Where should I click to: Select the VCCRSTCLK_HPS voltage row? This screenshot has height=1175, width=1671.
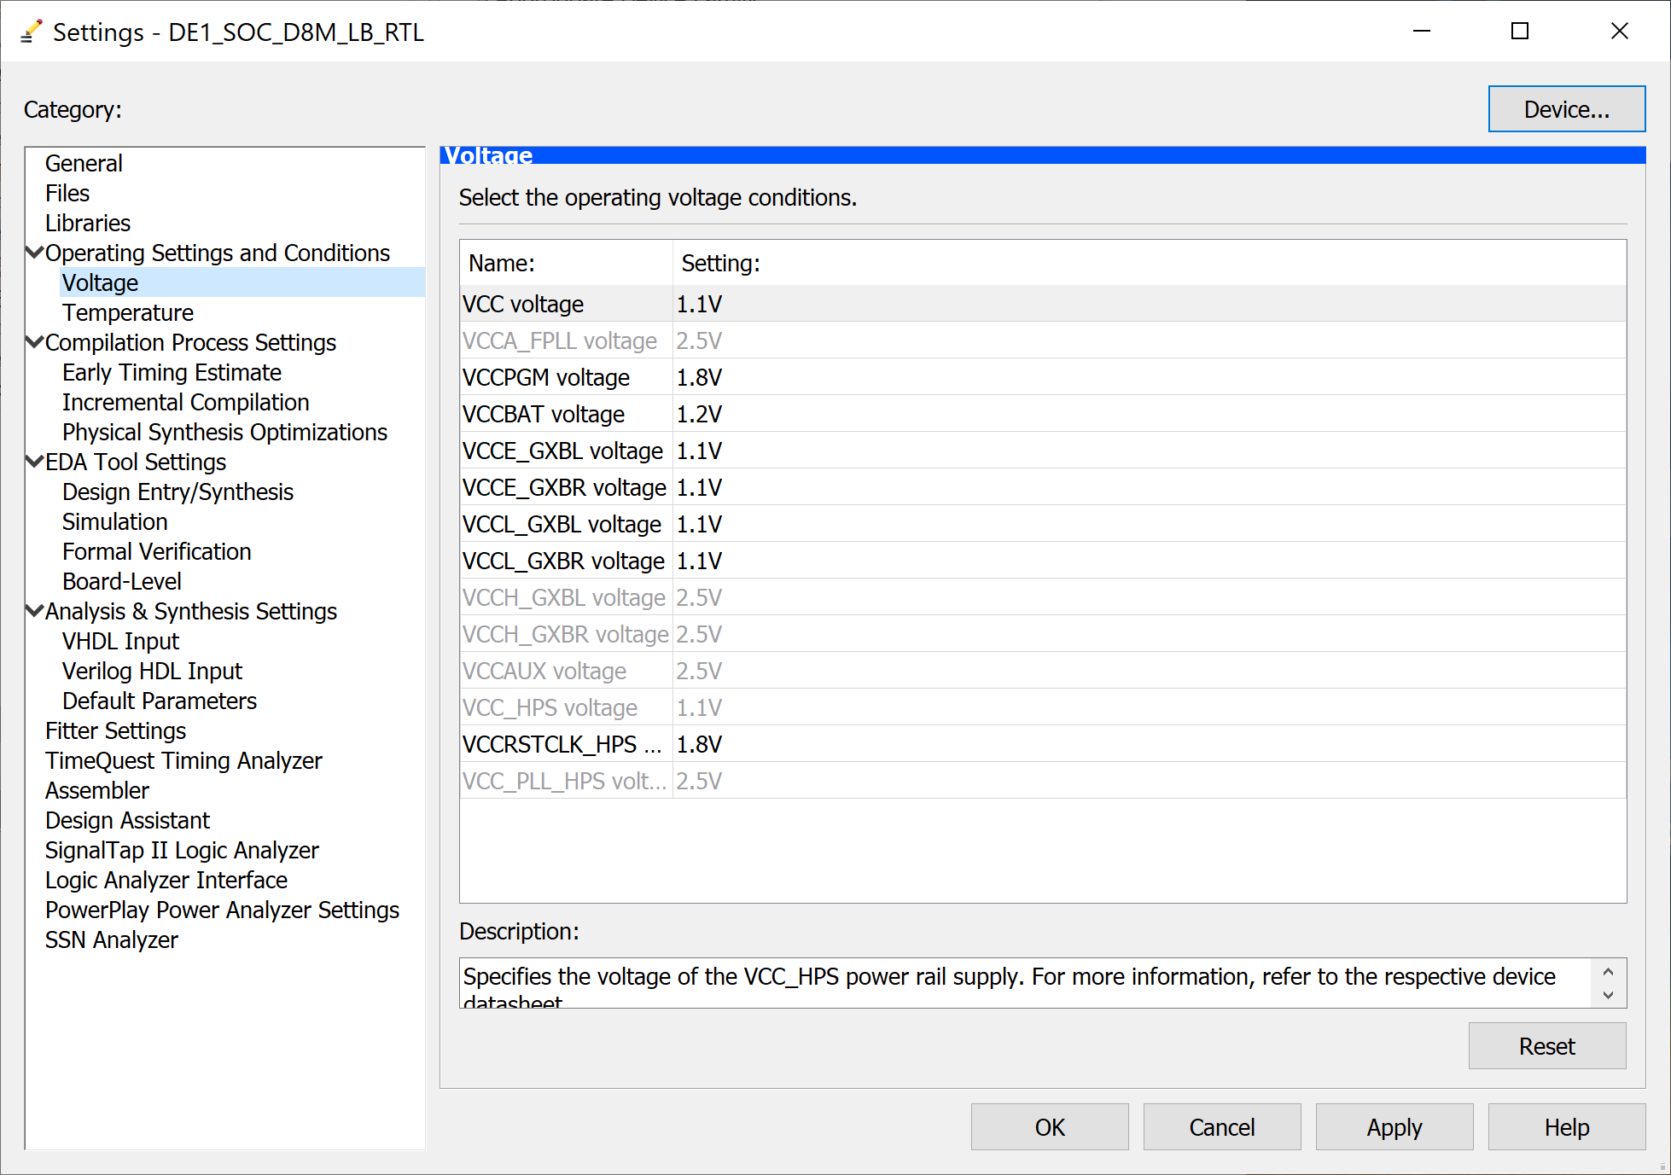click(562, 744)
